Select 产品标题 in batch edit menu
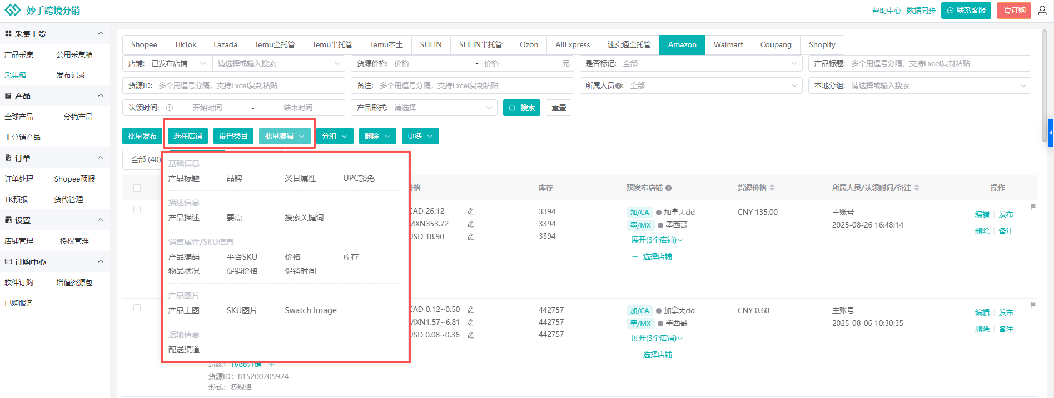The height and width of the screenshot is (398, 1054). (184, 178)
